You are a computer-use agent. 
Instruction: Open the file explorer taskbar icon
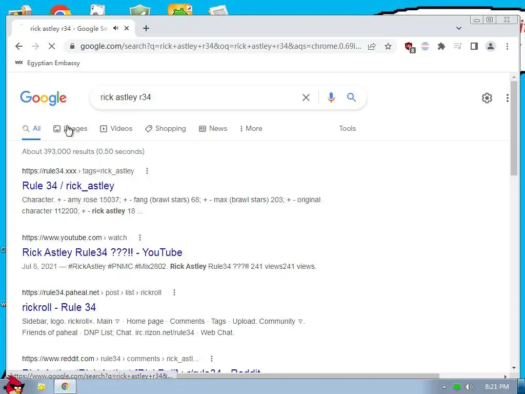[x=42, y=387]
